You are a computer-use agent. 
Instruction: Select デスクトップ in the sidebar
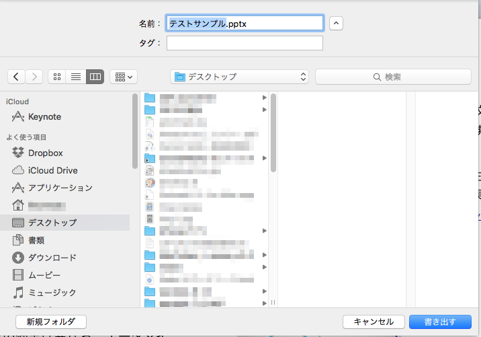[x=52, y=223]
